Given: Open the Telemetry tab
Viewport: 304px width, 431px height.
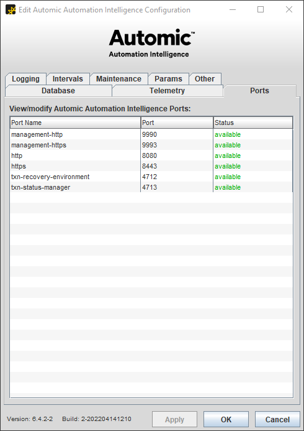Looking at the screenshot, I should pos(168,91).
